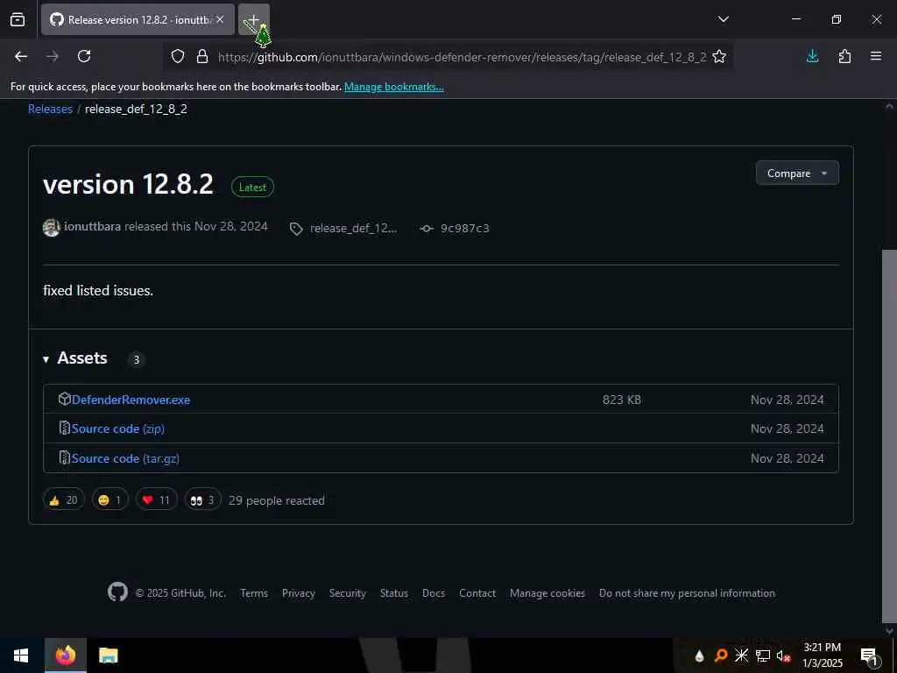Download DefenderRemover.exe asset
The image size is (897, 673).
[x=131, y=400]
